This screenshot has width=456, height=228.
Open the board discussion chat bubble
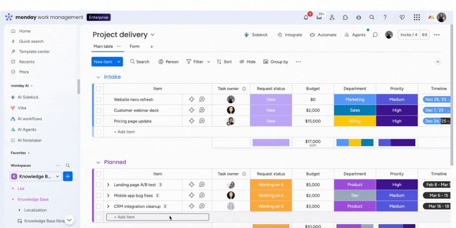375,35
